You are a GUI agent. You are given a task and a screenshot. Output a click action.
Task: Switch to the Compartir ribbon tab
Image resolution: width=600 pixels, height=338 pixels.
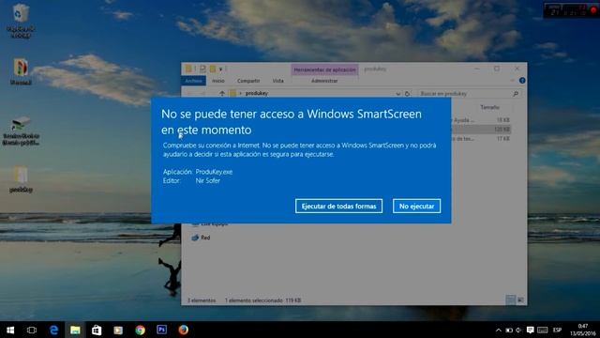pos(248,81)
